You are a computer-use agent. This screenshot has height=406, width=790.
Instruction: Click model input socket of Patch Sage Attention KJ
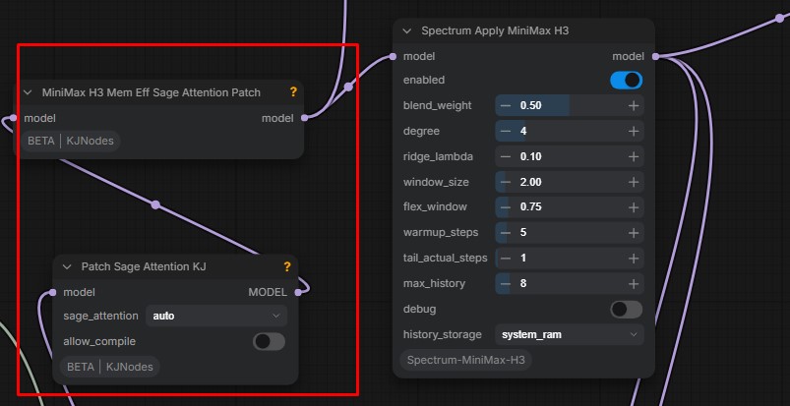click(53, 292)
